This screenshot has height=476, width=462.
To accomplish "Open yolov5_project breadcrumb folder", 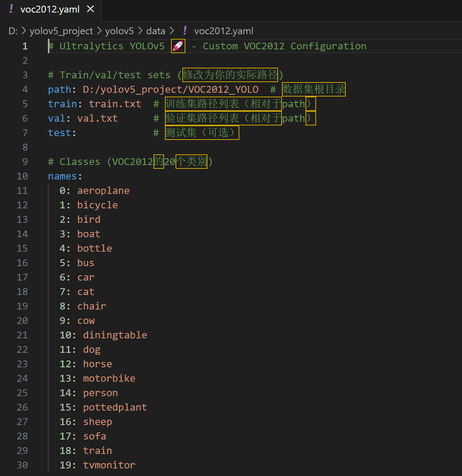I will (61, 31).
